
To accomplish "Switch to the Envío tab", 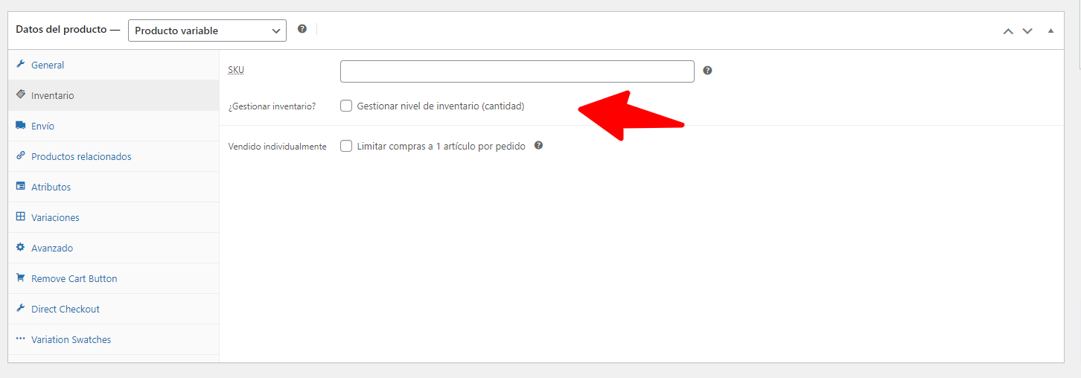I will [x=113, y=126].
